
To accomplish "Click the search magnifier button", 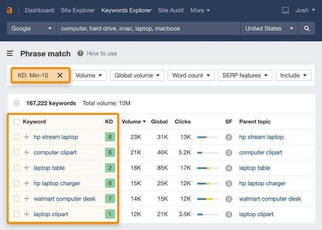I will [307, 28].
